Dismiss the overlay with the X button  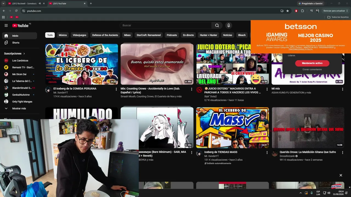pos(341,175)
